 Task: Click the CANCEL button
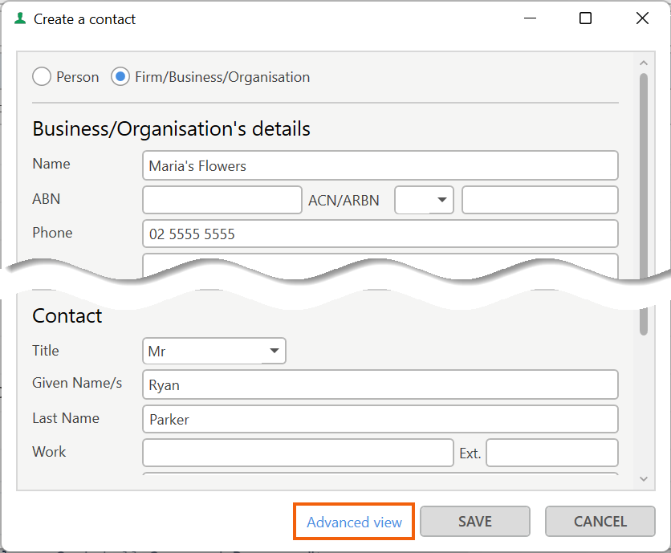click(x=600, y=522)
